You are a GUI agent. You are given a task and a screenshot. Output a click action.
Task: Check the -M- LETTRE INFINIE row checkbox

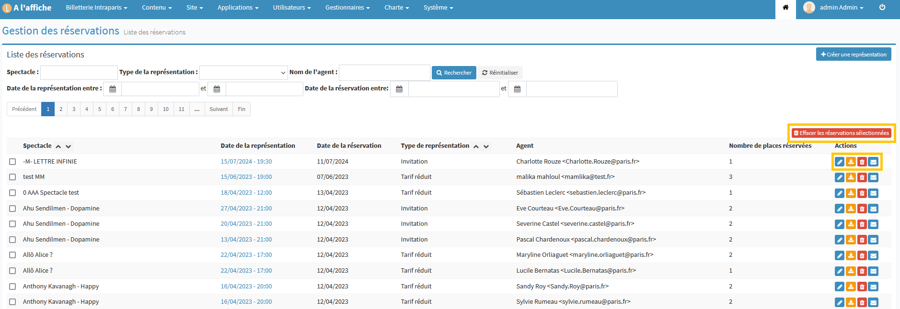click(12, 162)
